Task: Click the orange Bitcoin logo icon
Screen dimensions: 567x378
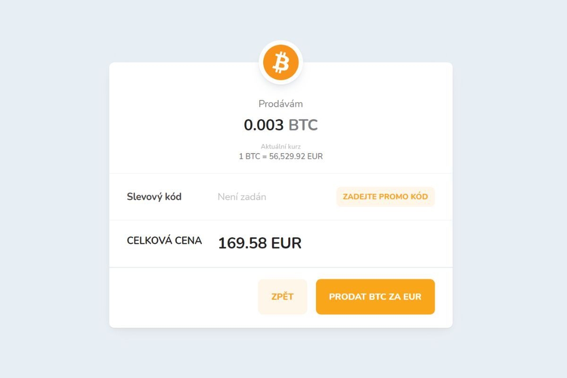Action: click(281, 63)
